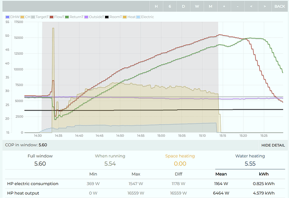Toggle the Heat legend swatch
This screenshot has height=198, width=289.
pos(125,17)
